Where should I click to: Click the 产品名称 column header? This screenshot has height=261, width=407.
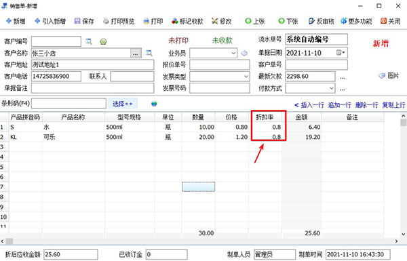point(73,117)
